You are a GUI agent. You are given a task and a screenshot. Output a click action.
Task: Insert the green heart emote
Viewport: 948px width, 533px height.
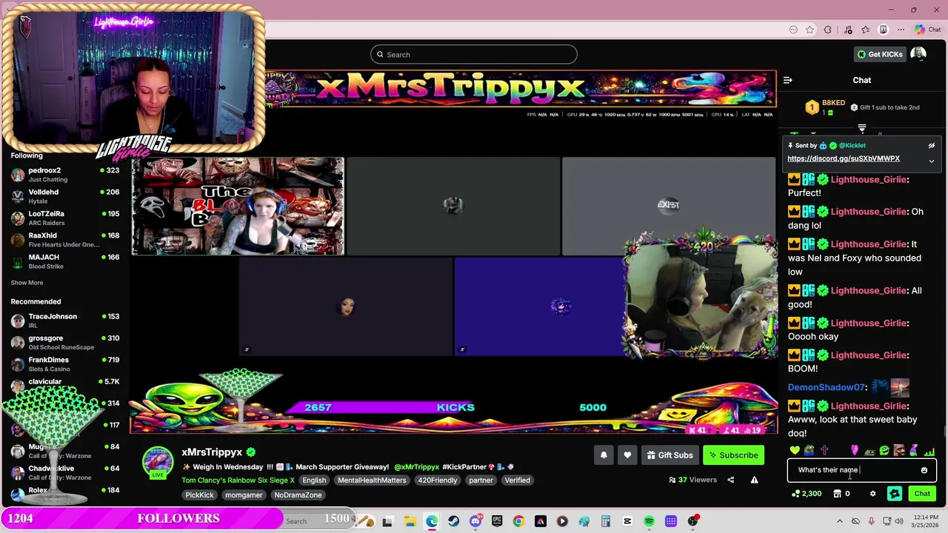pos(795,450)
